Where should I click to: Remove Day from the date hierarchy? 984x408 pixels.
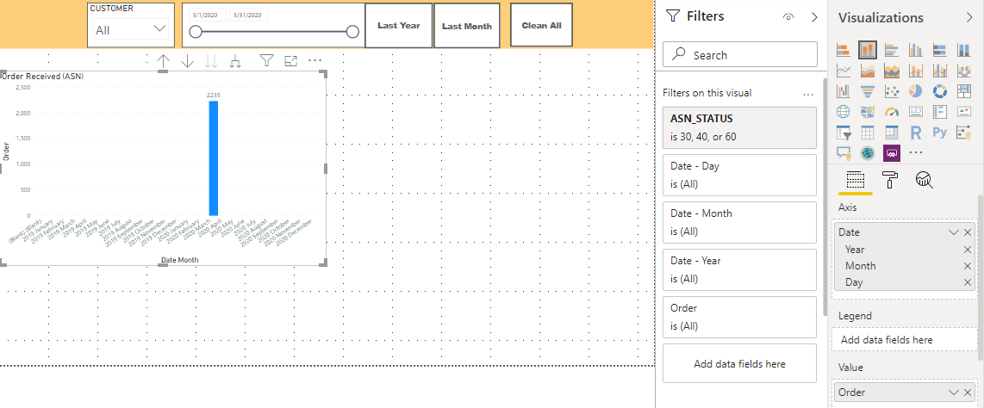968,282
